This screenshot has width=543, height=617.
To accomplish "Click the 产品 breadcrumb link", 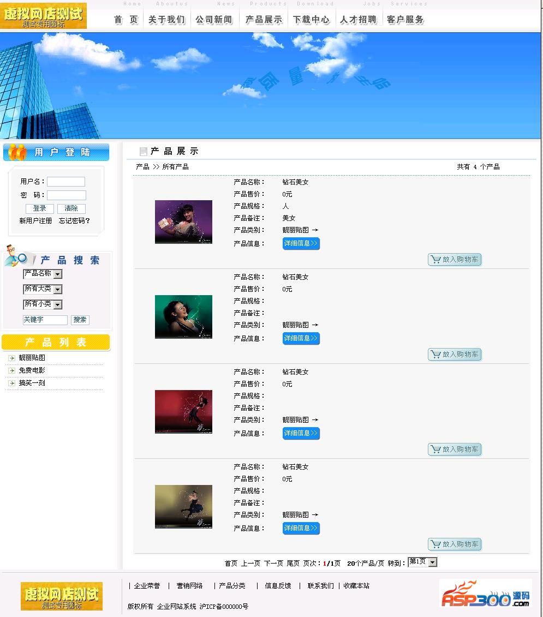I will [142, 167].
